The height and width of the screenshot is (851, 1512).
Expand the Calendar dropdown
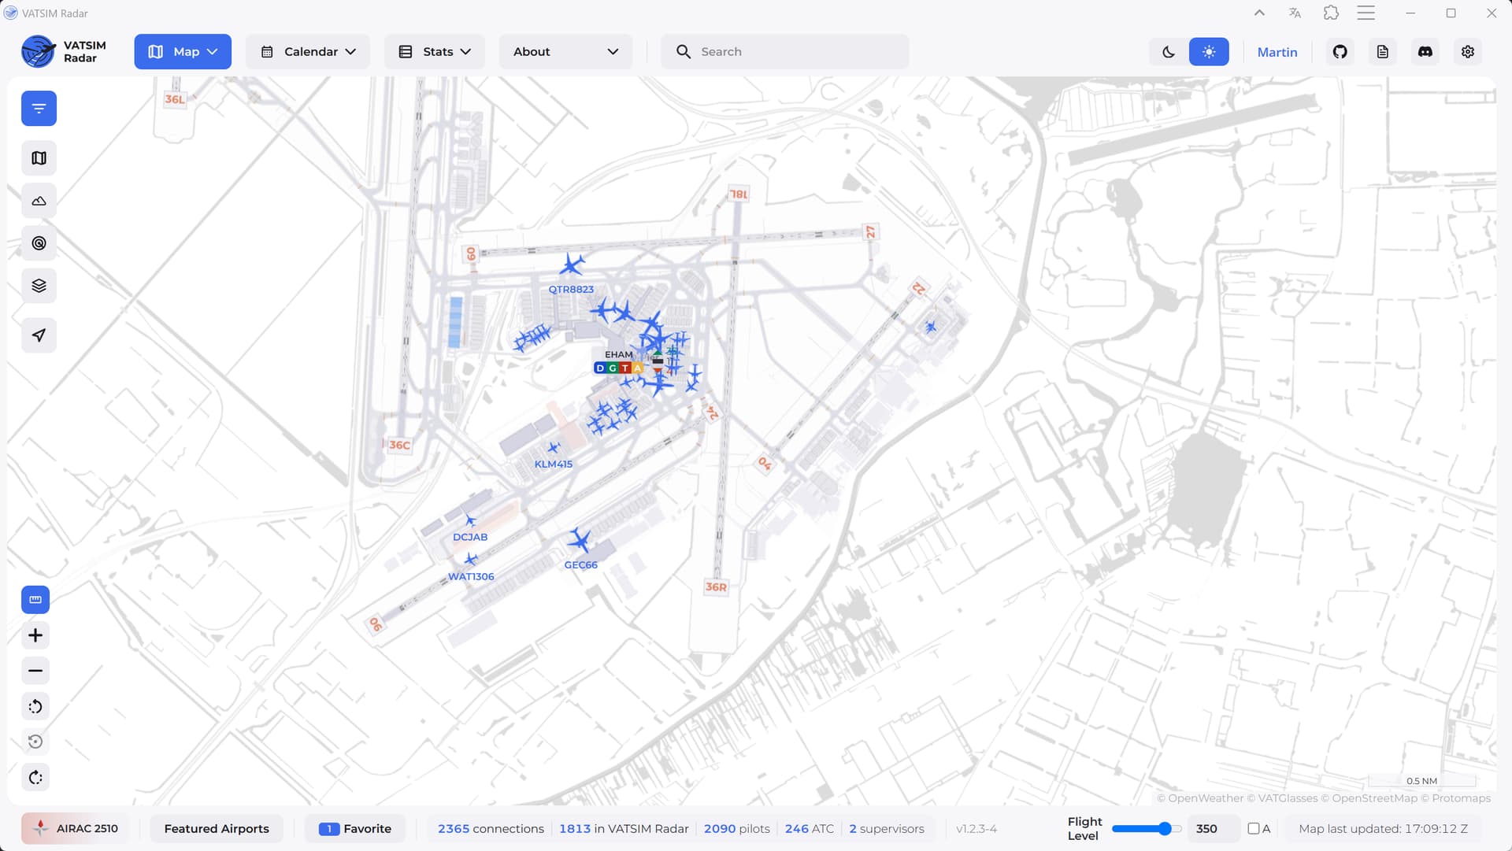308,52
